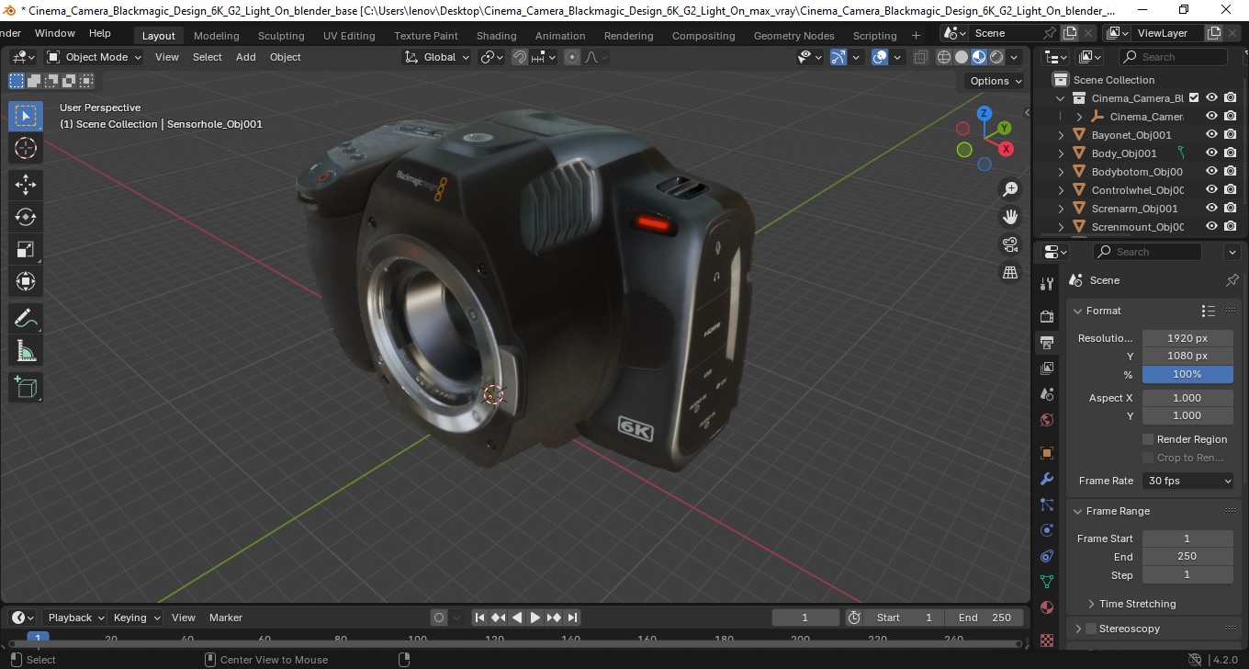This screenshot has width=1249, height=669.
Task: Open the Object Mode dropdown
Action: point(95,57)
